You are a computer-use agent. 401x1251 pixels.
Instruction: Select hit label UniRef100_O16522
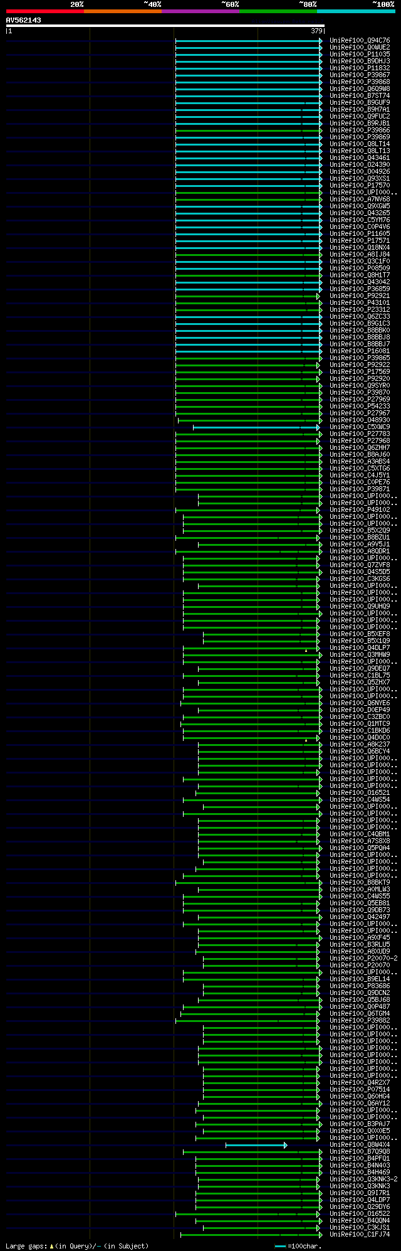[x=360, y=1214]
